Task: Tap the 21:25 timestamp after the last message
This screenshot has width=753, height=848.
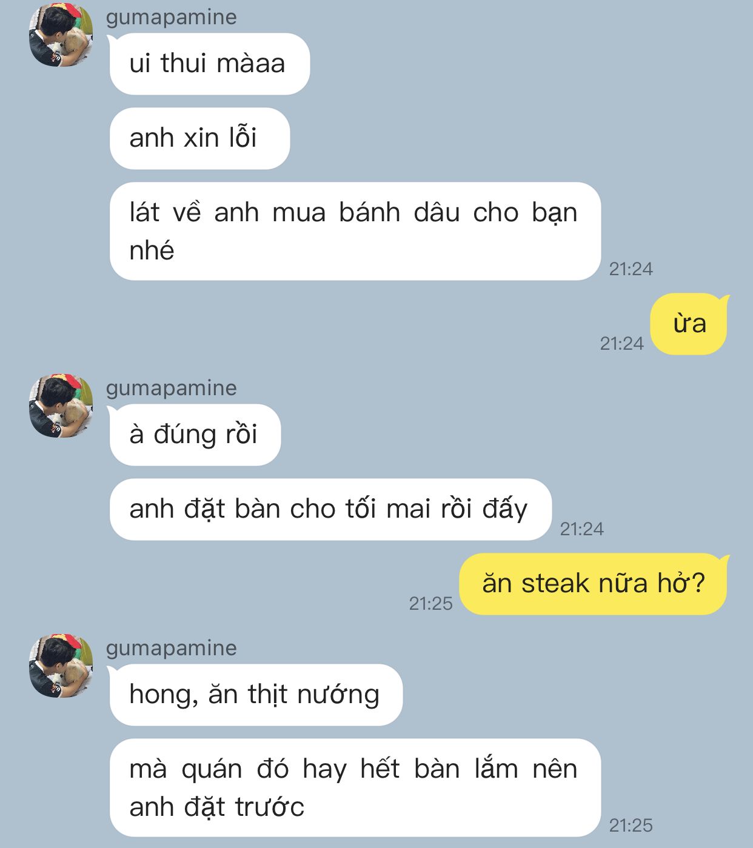Action: (631, 825)
